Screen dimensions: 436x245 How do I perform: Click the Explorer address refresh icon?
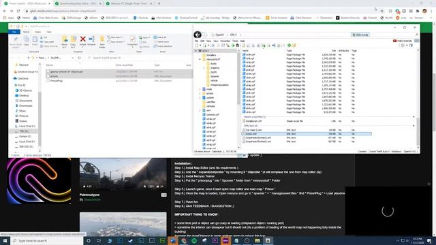pyautogui.click(x=79, y=58)
